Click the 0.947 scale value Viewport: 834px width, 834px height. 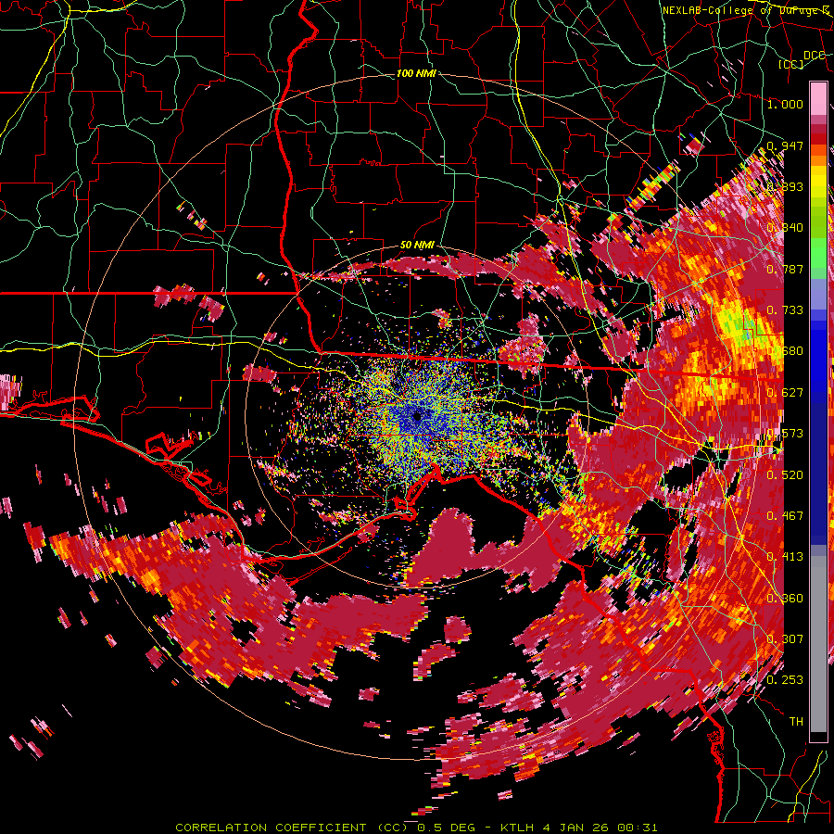coord(785,145)
